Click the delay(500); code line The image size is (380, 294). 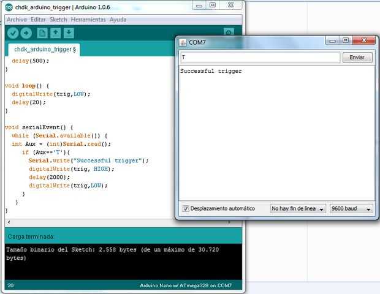point(30,61)
